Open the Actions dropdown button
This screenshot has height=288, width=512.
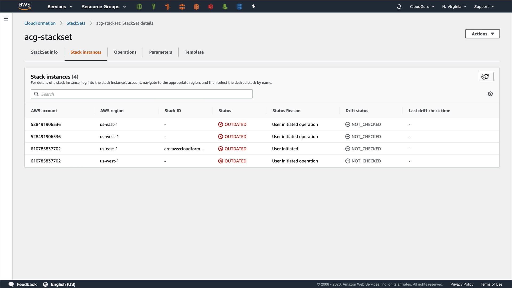[482, 34]
